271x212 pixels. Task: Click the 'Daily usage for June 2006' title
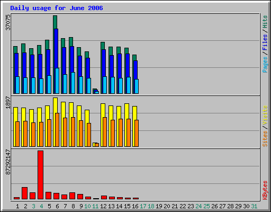[x=57, y=8]
